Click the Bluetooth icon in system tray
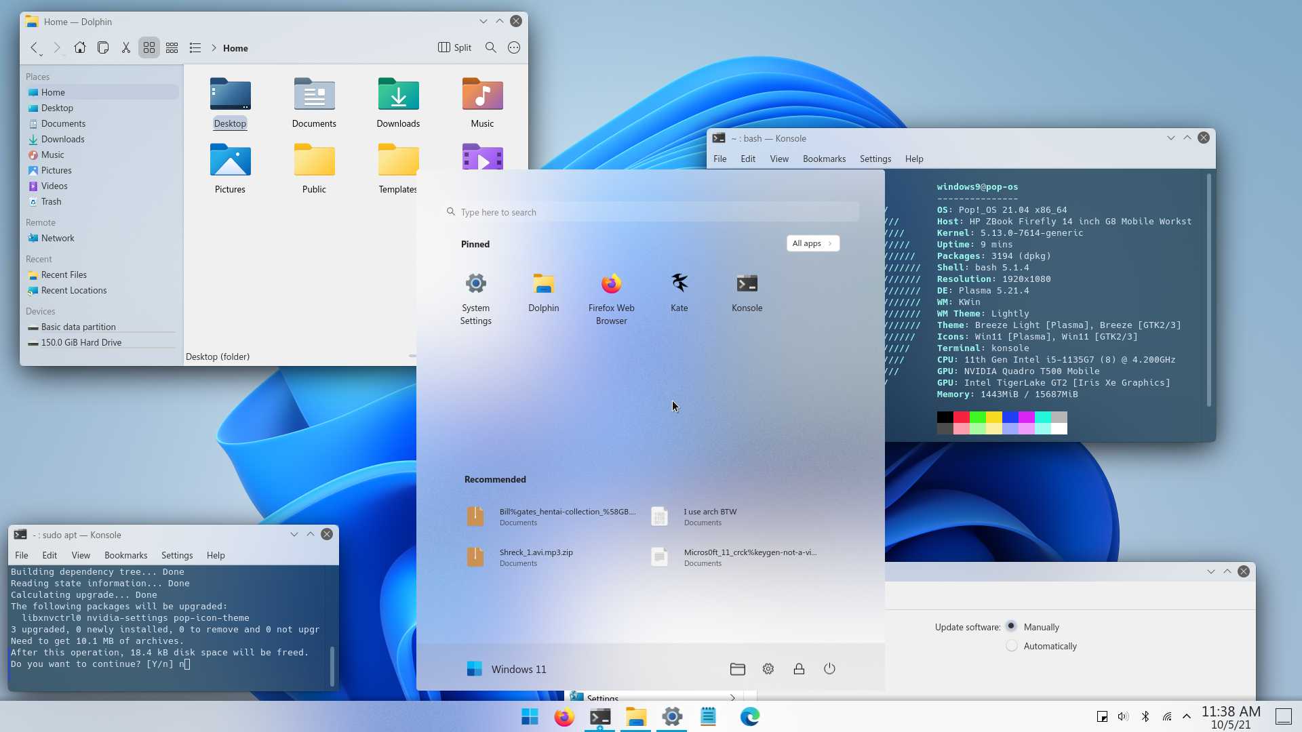 click(1145, 716)
